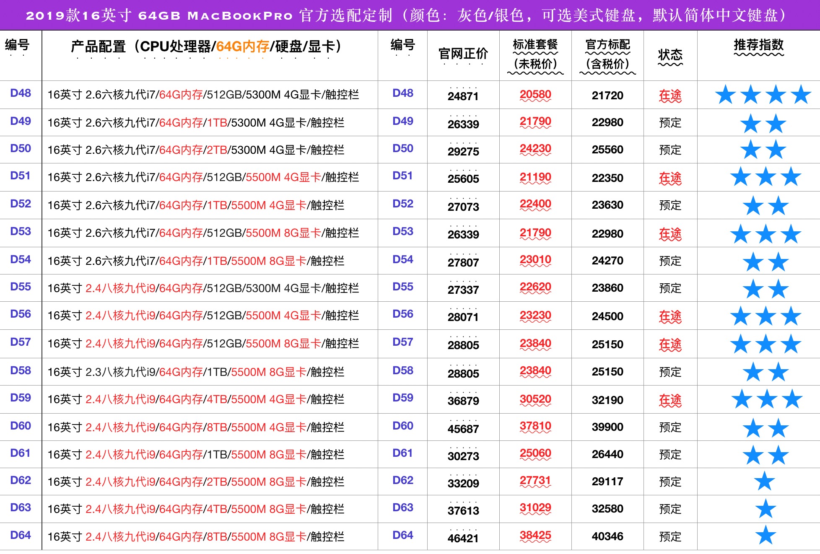Click the tax-included price 32190
Screen dimensions: 820x554
point(607,400)
